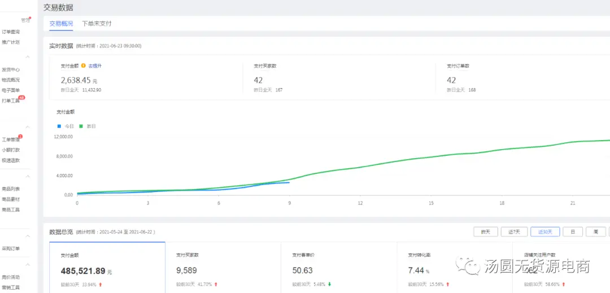610x293 pixels.
Task: Select the 支付金额 485,521.89 overview card
Action: tap(107, 268)
